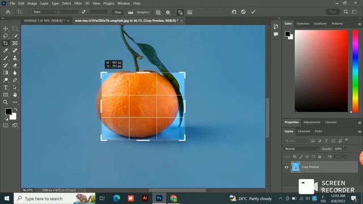Switch to the Swatches tab
This screenshot has width=363, height=204.
(x=302, y=24)
